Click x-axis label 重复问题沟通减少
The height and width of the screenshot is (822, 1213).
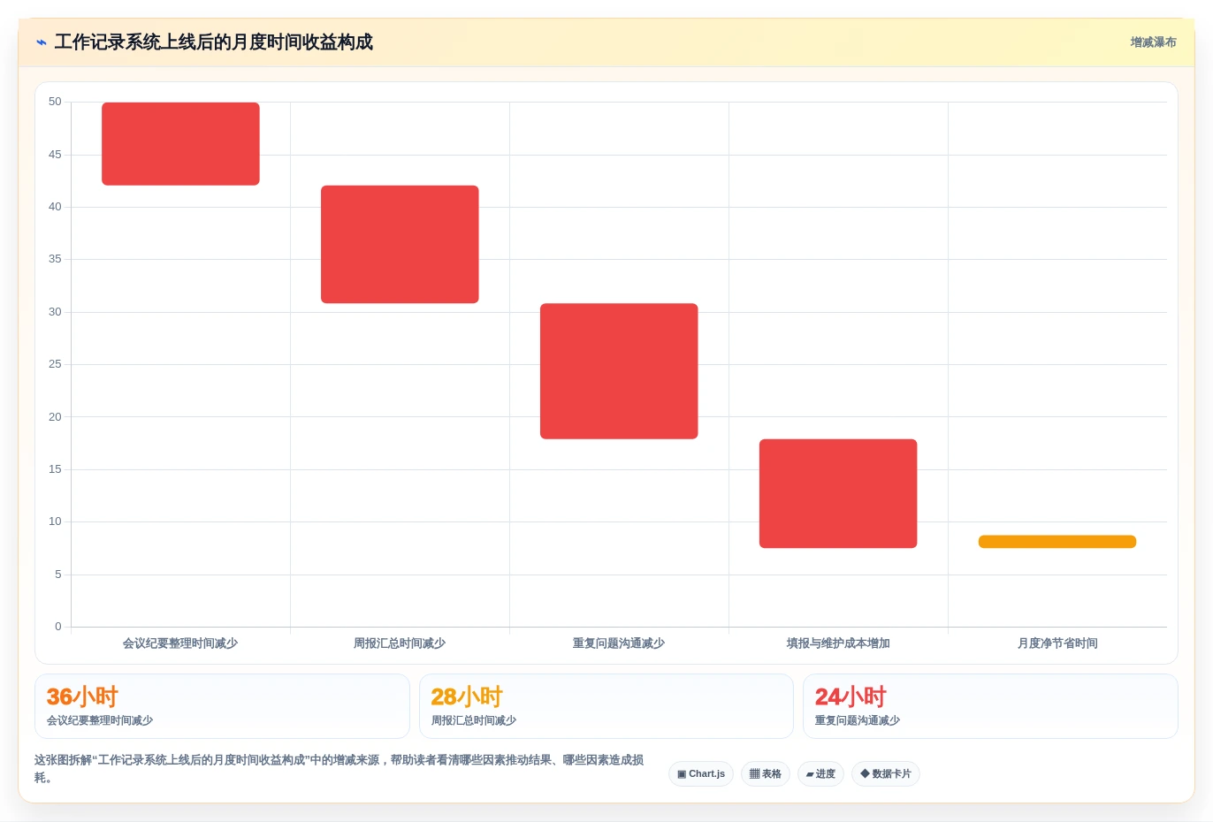coord(619,643)
